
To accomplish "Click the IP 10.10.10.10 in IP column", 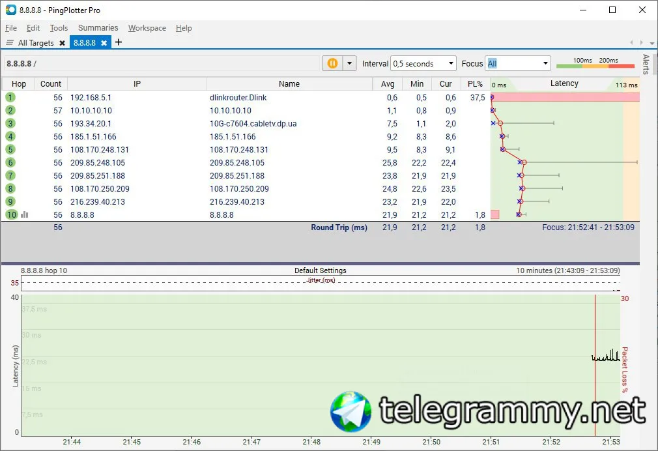I will point(91,110).
